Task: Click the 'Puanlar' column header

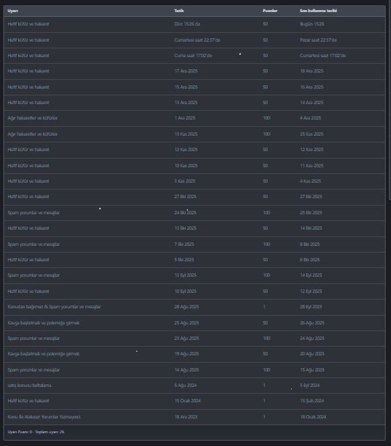Action: pos(270,11)
